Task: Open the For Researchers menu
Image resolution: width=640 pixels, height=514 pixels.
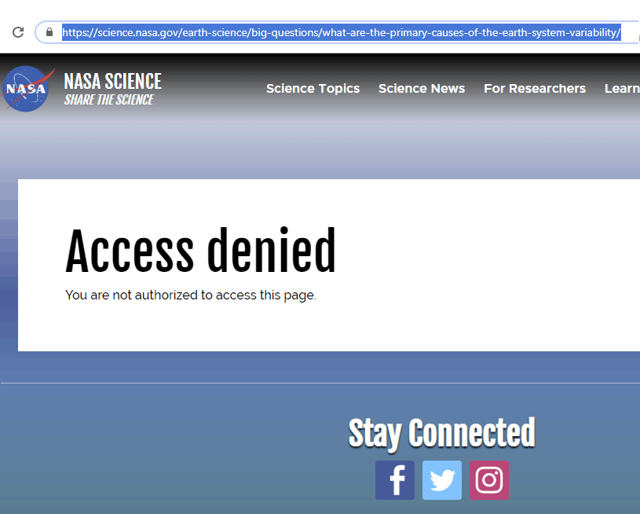Action: pyautogui.click(x=535, y=88)
